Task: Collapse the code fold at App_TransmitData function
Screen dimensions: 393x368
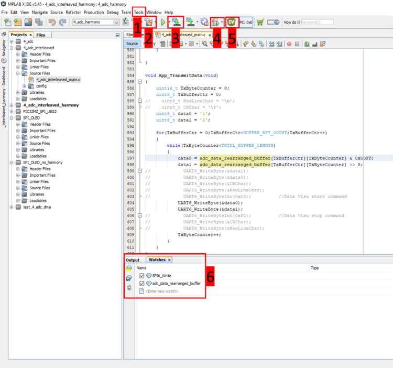Action: coord(140,82)
